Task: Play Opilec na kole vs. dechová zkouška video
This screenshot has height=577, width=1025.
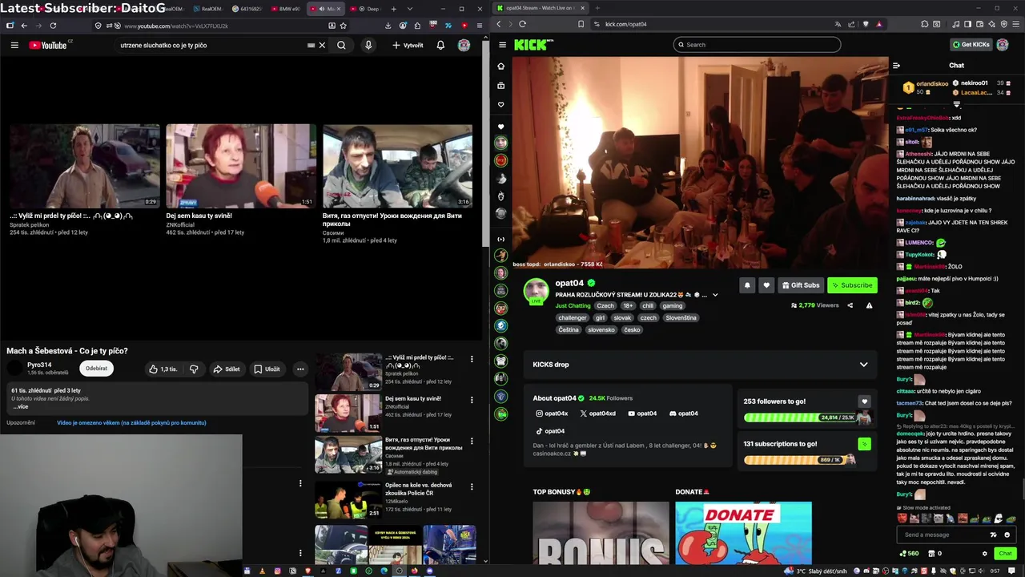Action: pyautogui.click(x=348, y=498)
